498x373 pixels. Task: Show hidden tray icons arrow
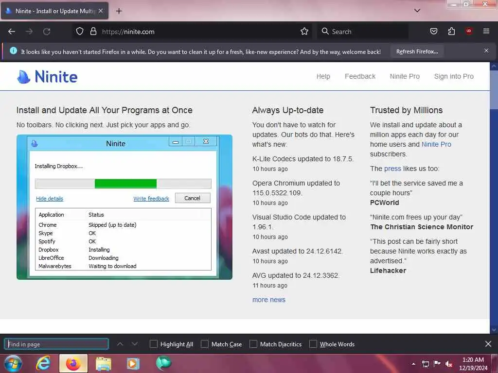tap(413, 364)
